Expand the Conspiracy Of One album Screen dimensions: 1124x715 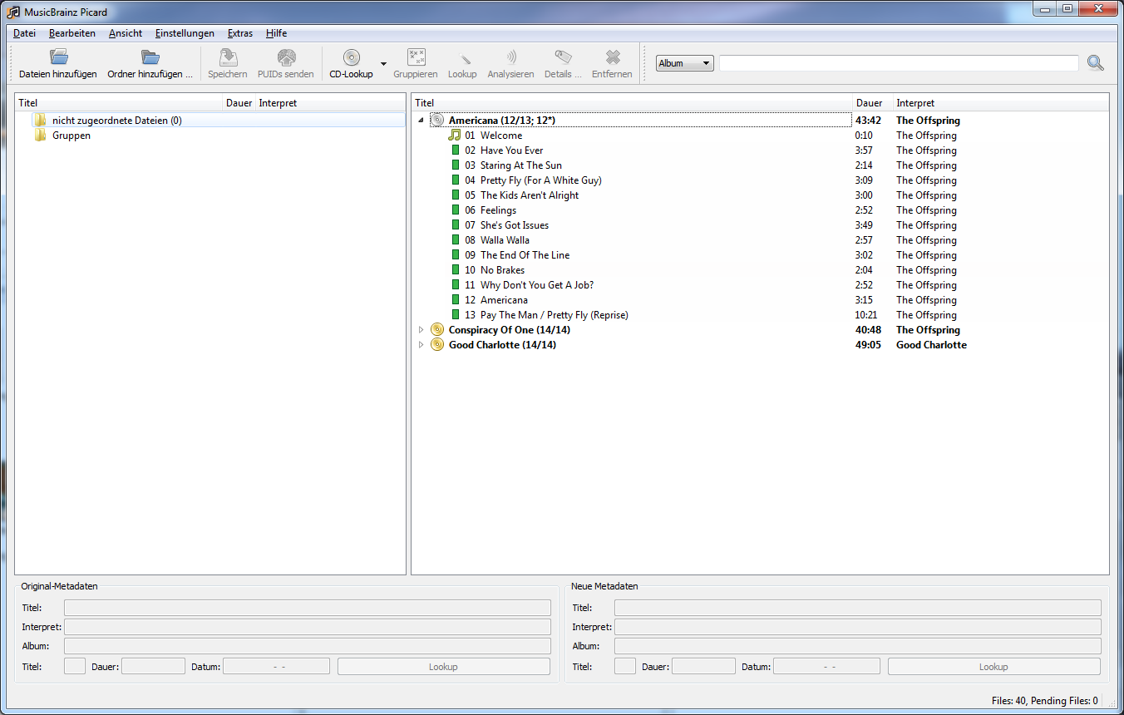(x=421, y=330)
